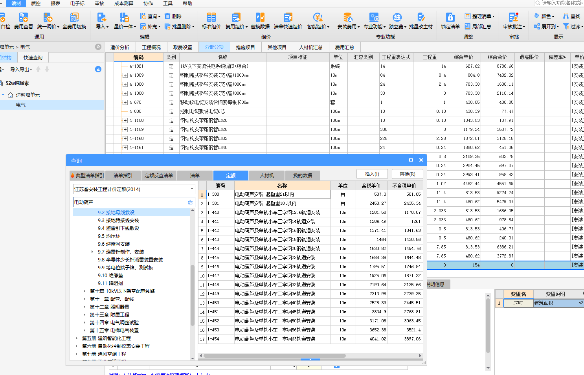This screenshot has width=584, height=375.
Task: Switch to 人材机汇总 tab
Action: pyautogui.click(x=311, y=47)
